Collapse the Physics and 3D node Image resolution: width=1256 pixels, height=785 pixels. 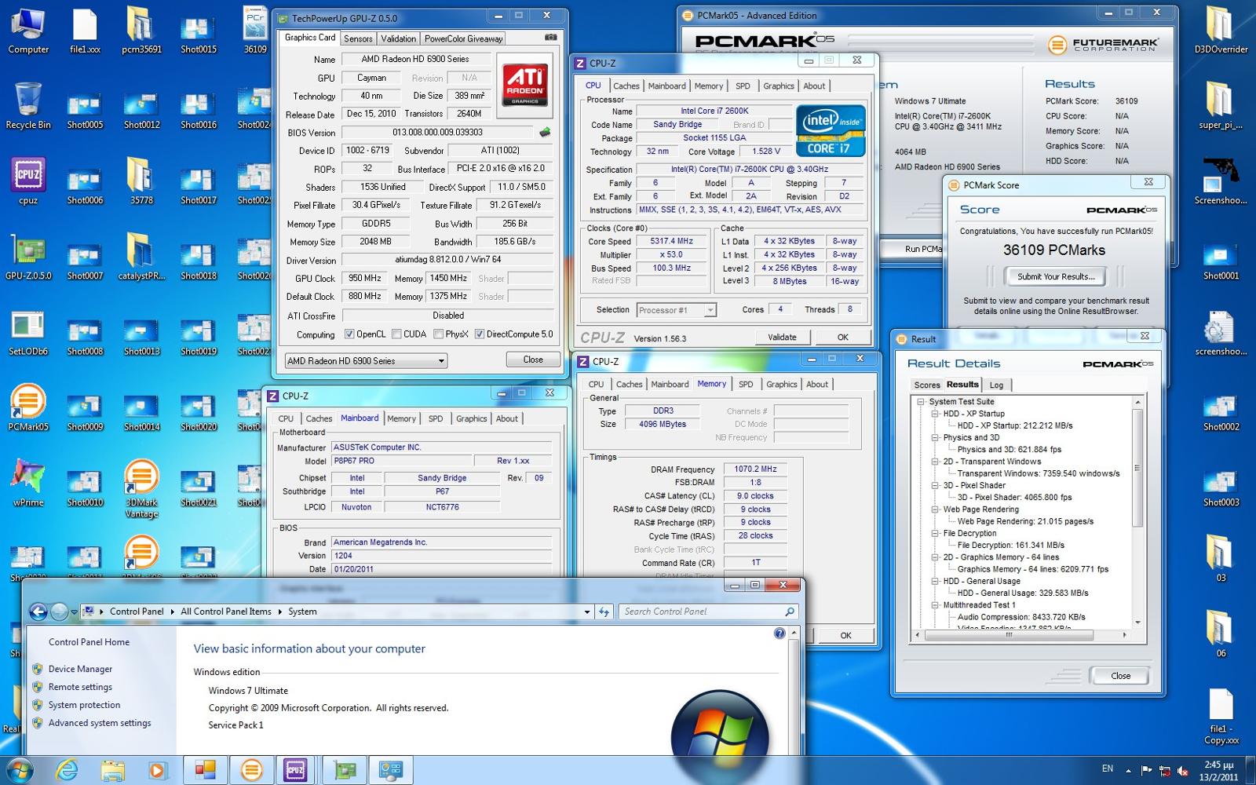click(x=935, y=437)
